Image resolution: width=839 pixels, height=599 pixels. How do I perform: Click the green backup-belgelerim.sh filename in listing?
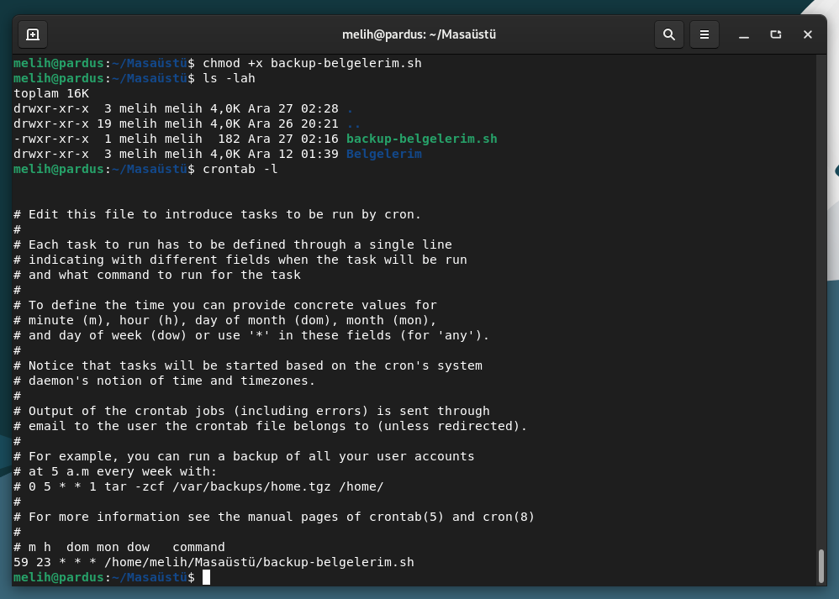[421, 139]
